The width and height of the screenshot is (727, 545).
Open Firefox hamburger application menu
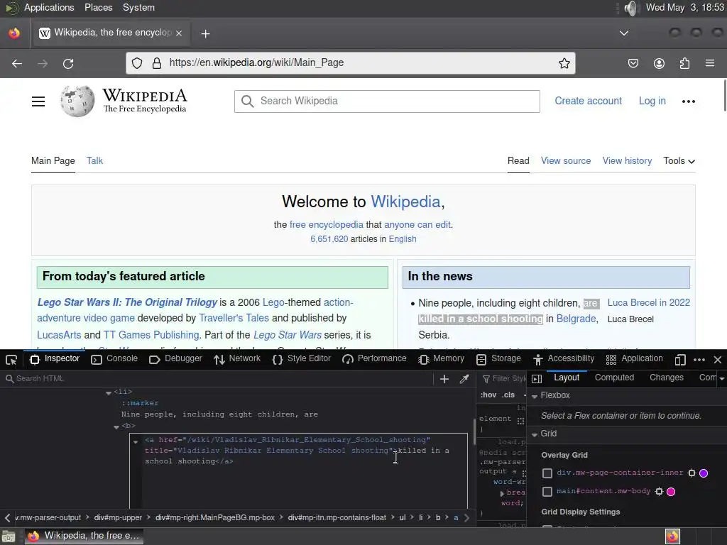coord(710,63)
